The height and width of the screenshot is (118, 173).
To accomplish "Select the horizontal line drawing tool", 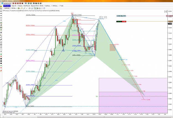I will pyautogui.click(x=1, y=18).
